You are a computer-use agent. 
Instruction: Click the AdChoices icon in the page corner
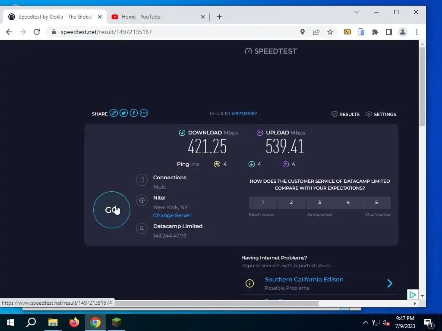click(412, 295)
